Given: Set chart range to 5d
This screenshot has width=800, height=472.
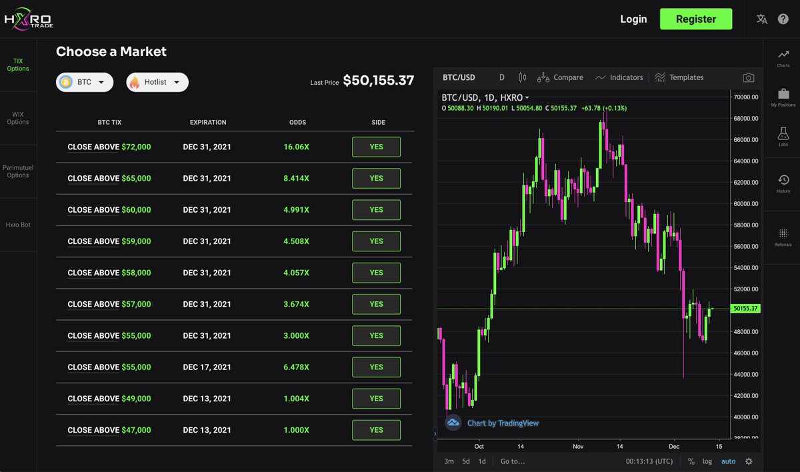Looking at the screenshot, I should click(x=466, y=461).
